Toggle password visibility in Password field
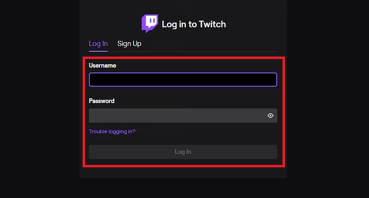 [x=271, y=116]
